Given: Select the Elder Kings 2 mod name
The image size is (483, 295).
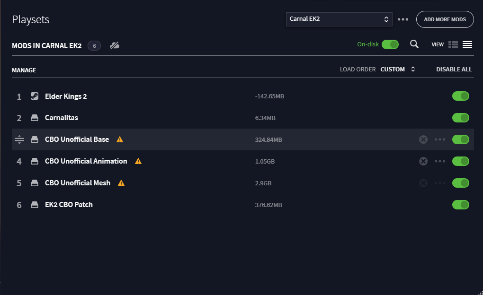Looking at the screenshot, I should [66, 96].
